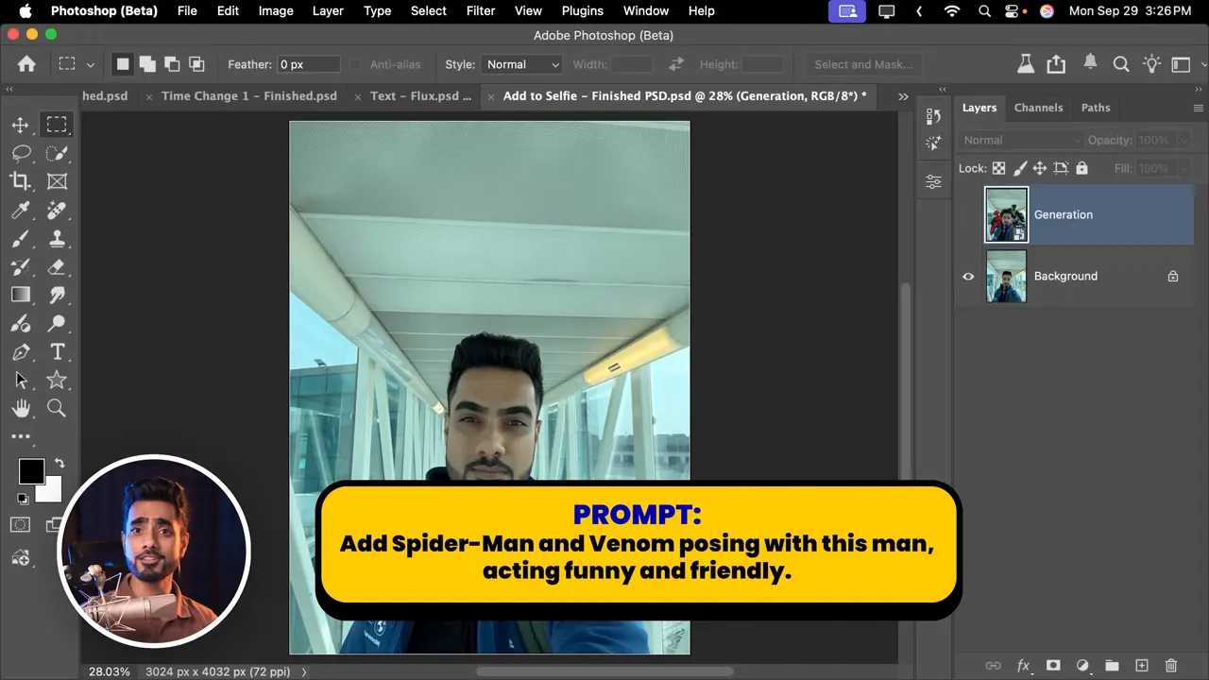Open the Beta flask icon

(x=1025, y=64)
